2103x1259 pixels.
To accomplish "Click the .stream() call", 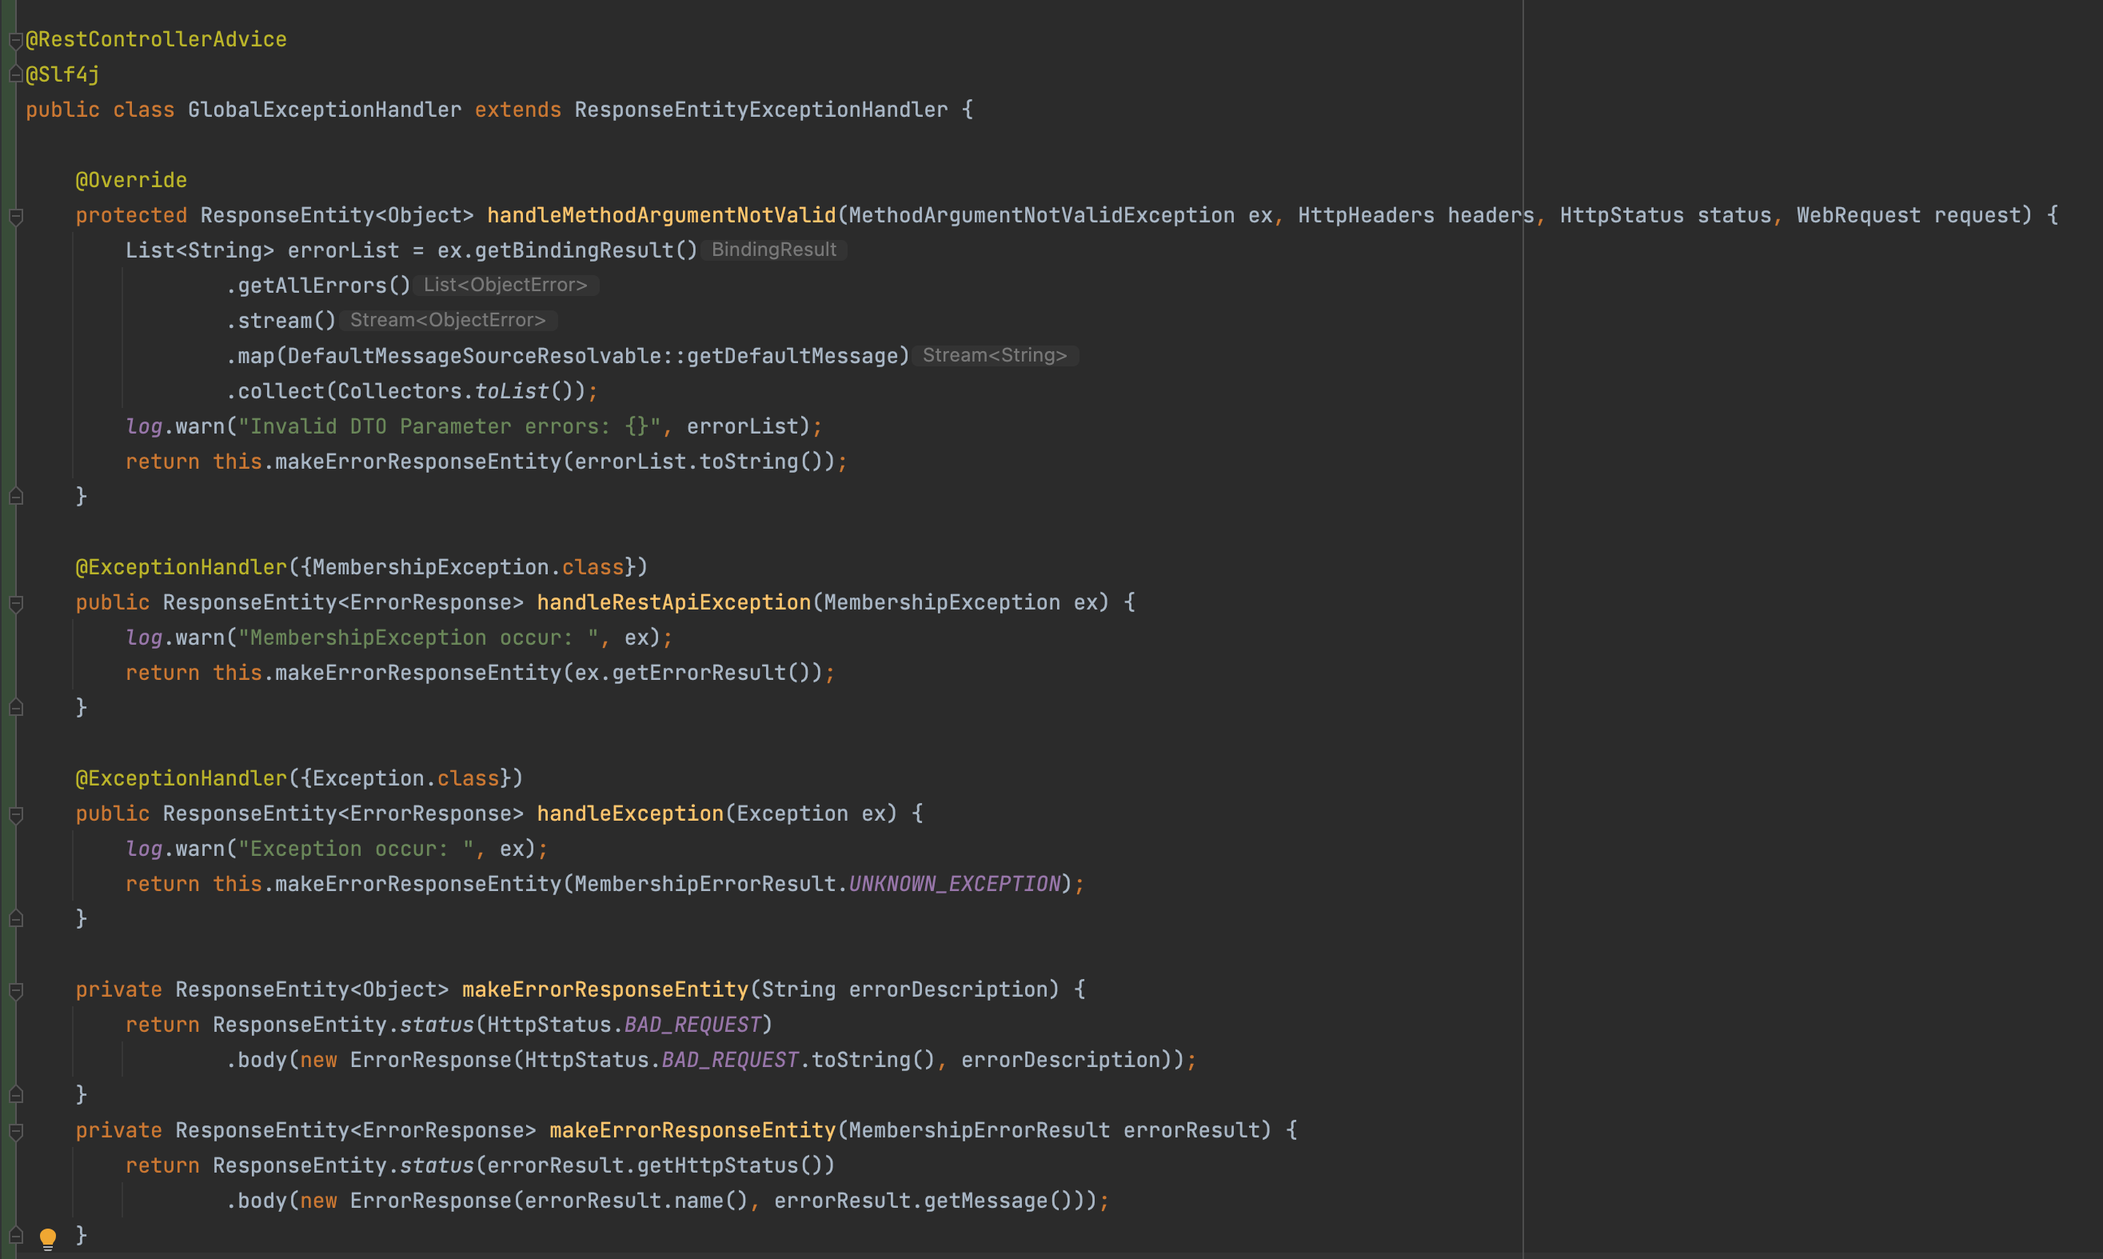I will point(281,322).
